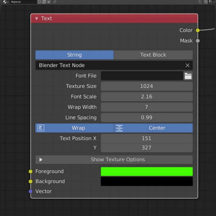Toggle the pin icon in the header
Viewport: 216px width, 216px height.
coord(55,2)
